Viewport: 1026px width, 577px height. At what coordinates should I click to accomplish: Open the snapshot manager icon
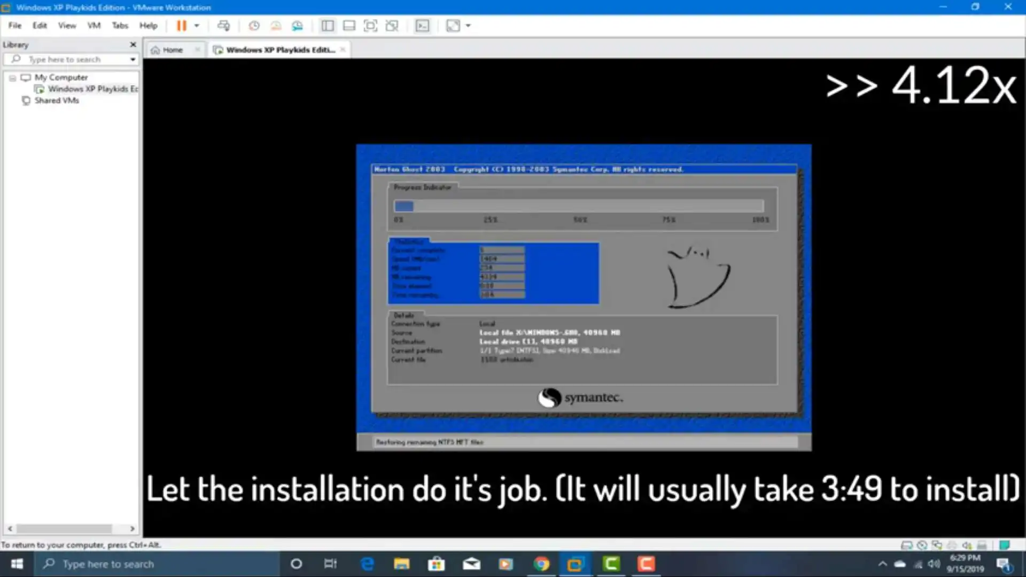(297, 26)
